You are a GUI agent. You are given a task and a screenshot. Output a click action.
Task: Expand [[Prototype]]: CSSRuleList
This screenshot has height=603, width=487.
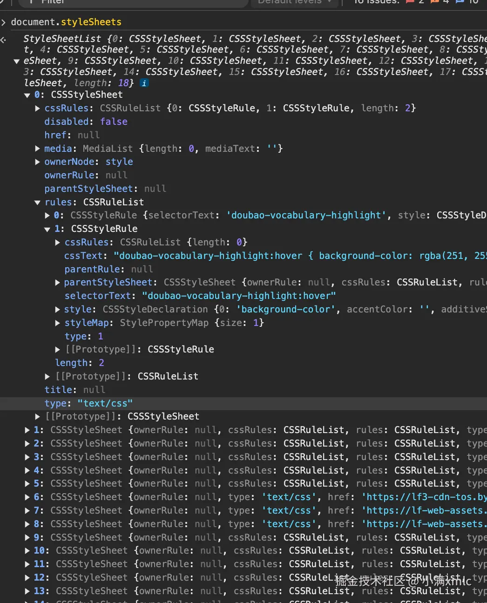pyautogui.click(x=47, y=376)
